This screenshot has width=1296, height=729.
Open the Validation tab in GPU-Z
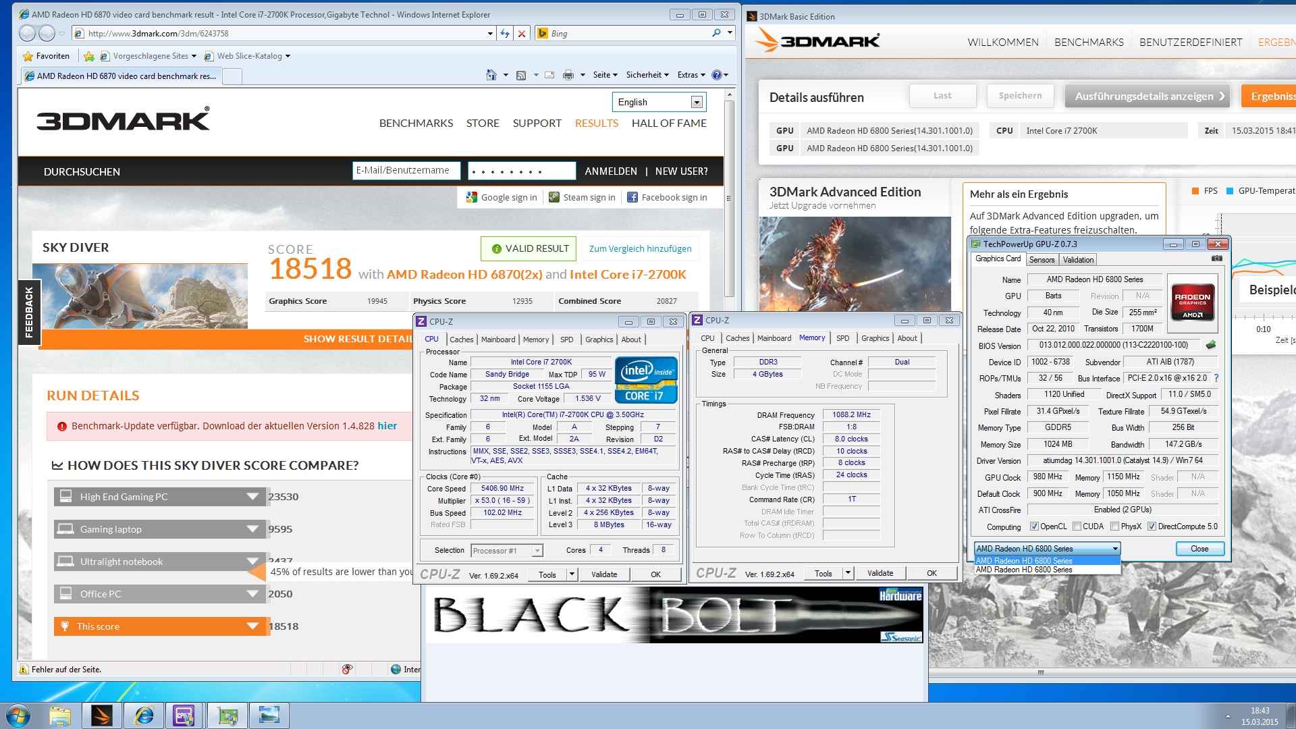click(x=1078, y=260)
